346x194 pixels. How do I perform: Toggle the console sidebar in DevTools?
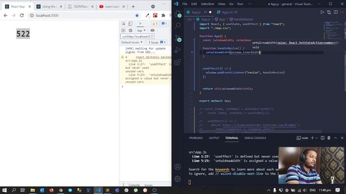[x=123, y=30]
